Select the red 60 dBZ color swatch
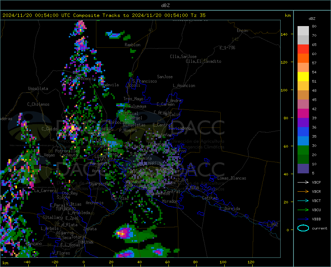Image resolution: width=331 pixels, height=267 pixels. coord(303,49)
